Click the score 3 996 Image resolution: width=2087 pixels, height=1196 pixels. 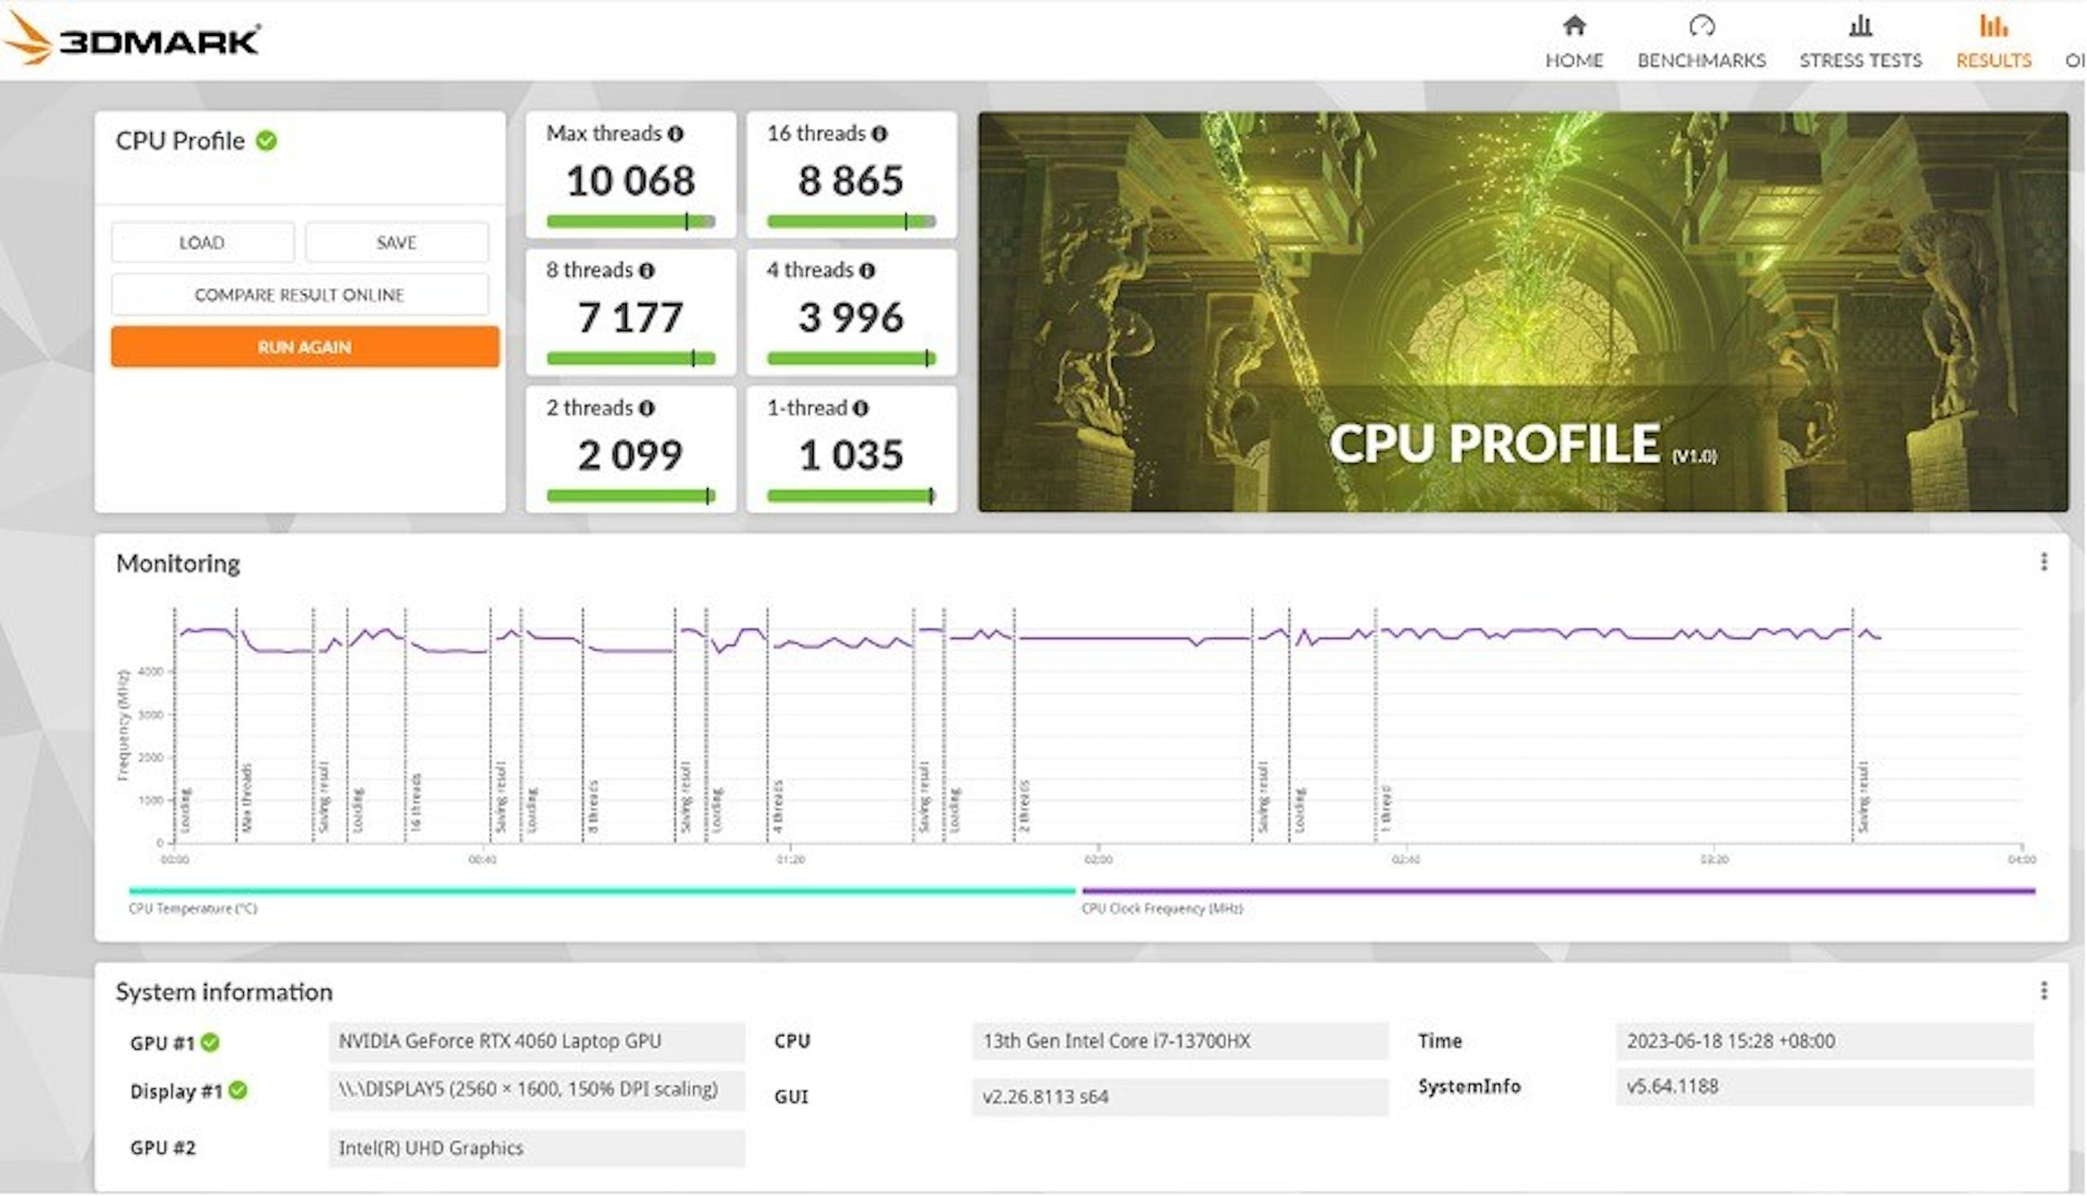pos(851,318)
